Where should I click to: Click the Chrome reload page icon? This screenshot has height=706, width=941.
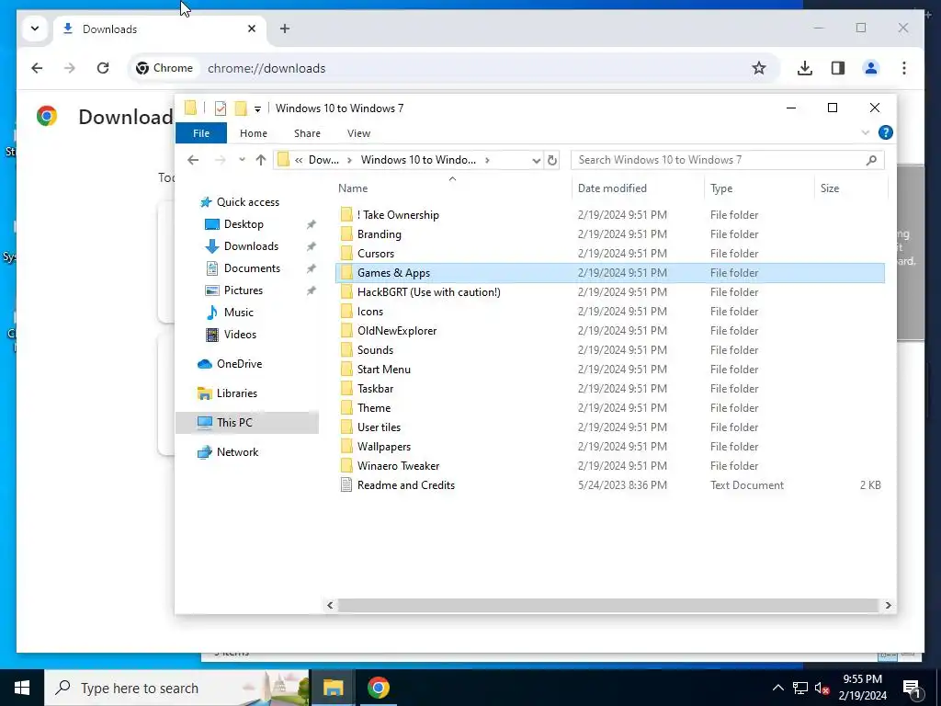tap(103, 68)
